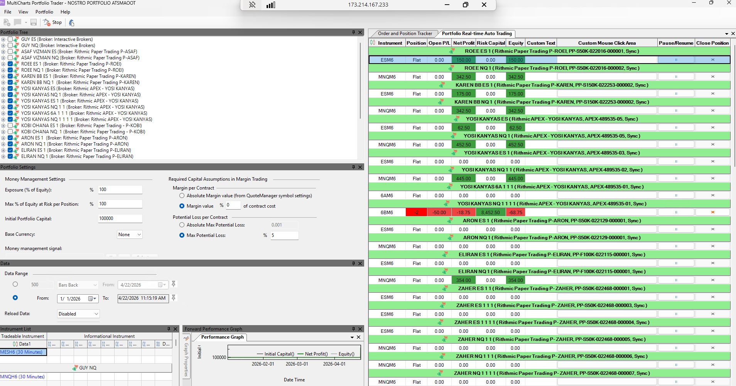736x386 pixels.
Task: Click the Net Profit column header
Action: point(464,43)
